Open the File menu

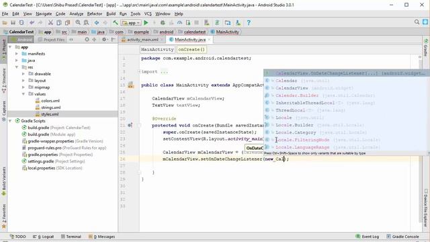(x=5, y=13)
